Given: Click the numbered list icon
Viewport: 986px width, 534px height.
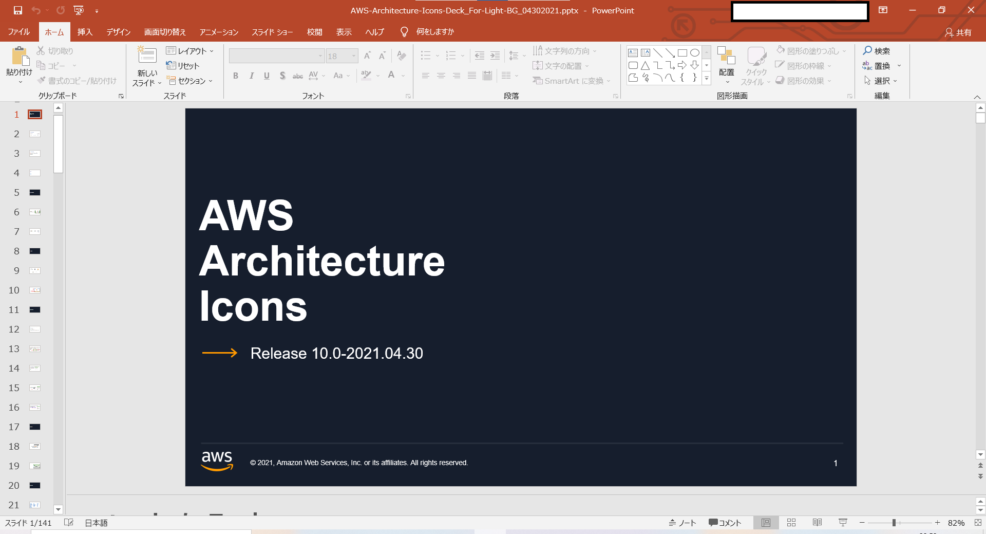Looking at the screenshot, I should 451,56.
